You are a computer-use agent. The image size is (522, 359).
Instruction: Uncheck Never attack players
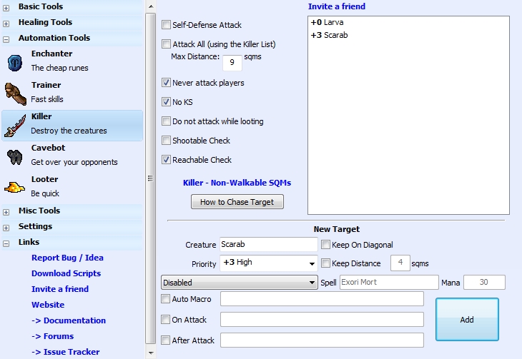click(167, 83)
